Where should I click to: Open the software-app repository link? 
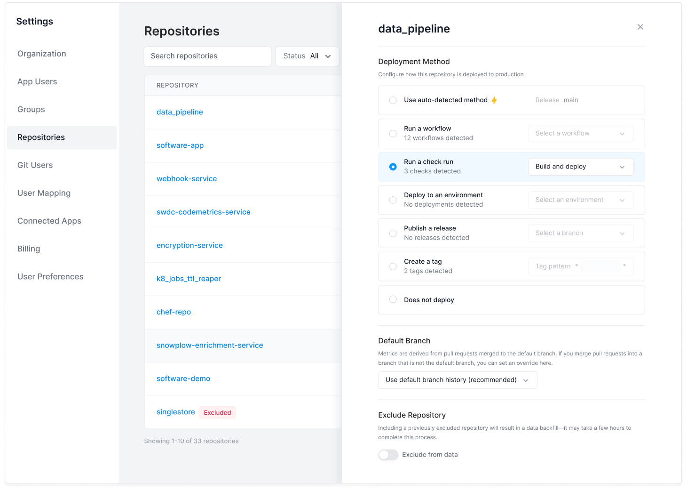coord(180,145)
